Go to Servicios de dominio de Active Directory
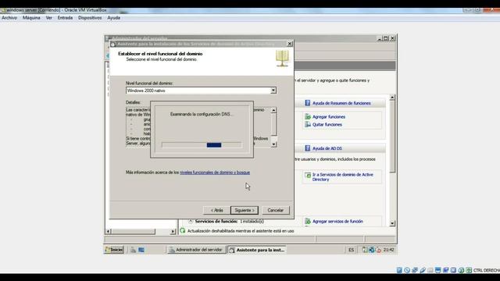Image resolution: width=500 pixels, height=281 pixels. point(342,177)
